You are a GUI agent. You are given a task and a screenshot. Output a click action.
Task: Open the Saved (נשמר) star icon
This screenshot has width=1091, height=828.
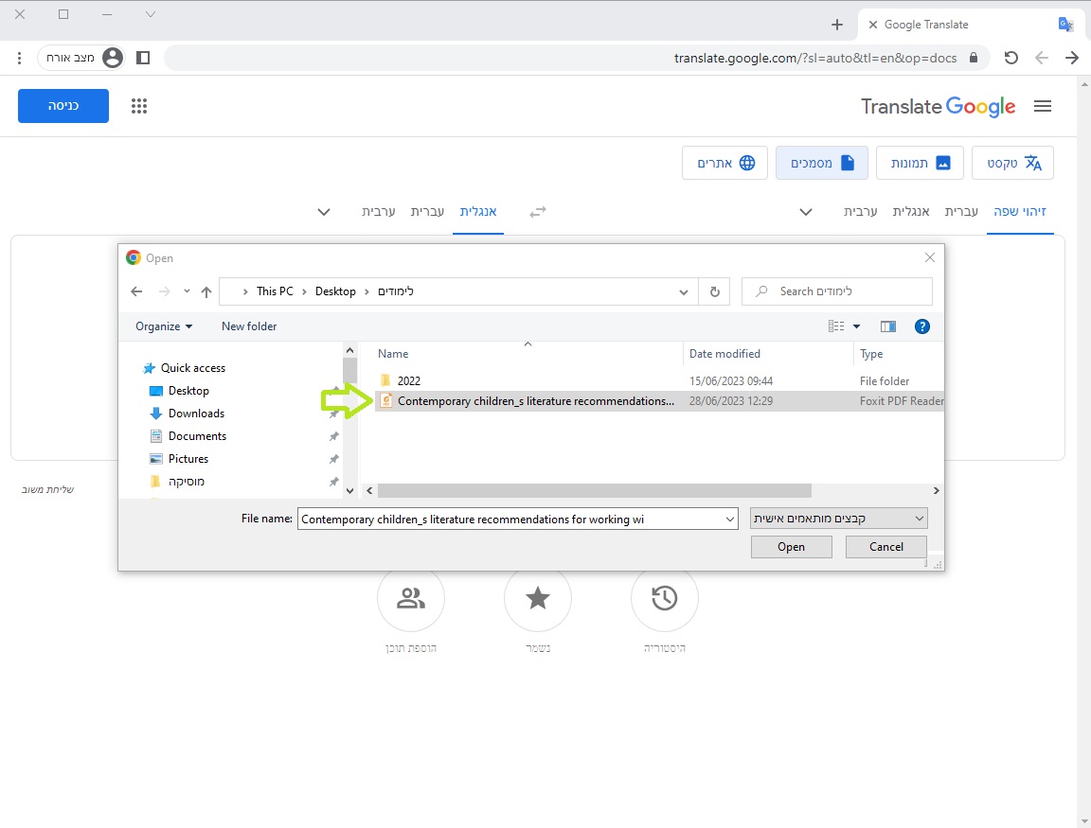tap(538, 598)
